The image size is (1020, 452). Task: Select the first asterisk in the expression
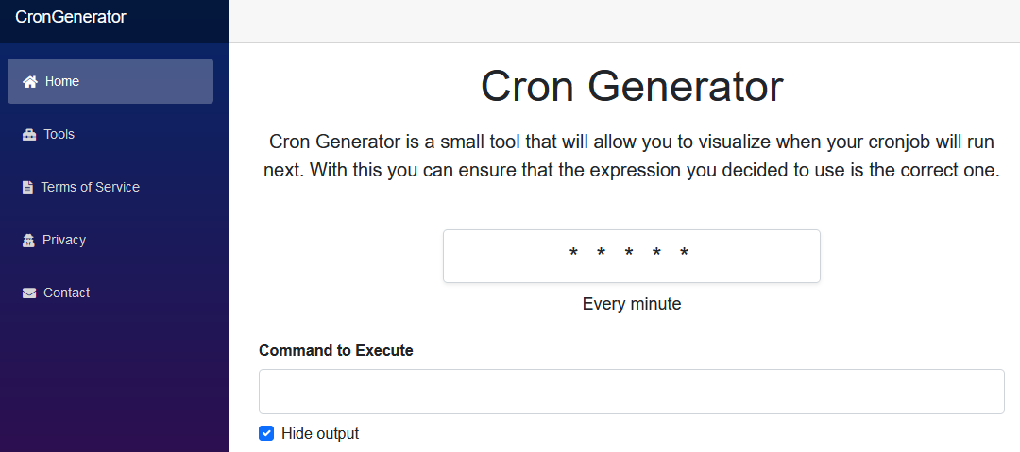pos(573,252)
